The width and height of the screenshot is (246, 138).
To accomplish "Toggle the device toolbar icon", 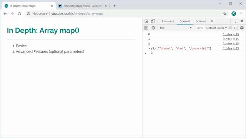I will 153,21.
